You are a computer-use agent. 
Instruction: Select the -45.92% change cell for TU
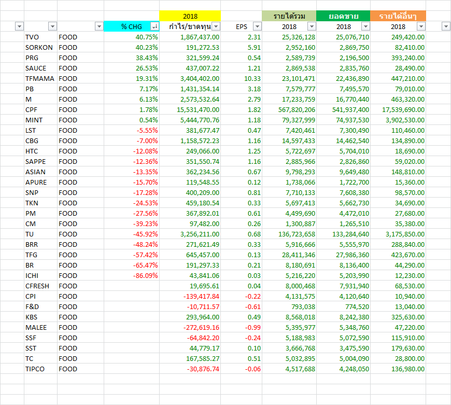[x=132, y=234]
